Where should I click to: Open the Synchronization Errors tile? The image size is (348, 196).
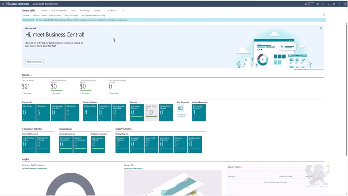pos(195,144)
